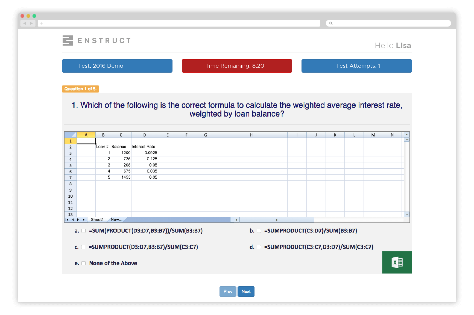Select cell with balance 725
Image resolution: width=474 pixels, height=315 pixels.
click(121, 159)
